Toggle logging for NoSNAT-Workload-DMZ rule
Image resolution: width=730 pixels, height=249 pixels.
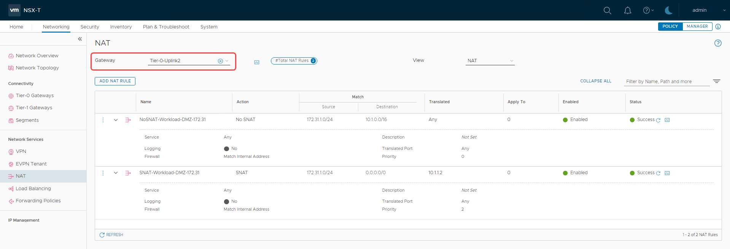[227, 149]
